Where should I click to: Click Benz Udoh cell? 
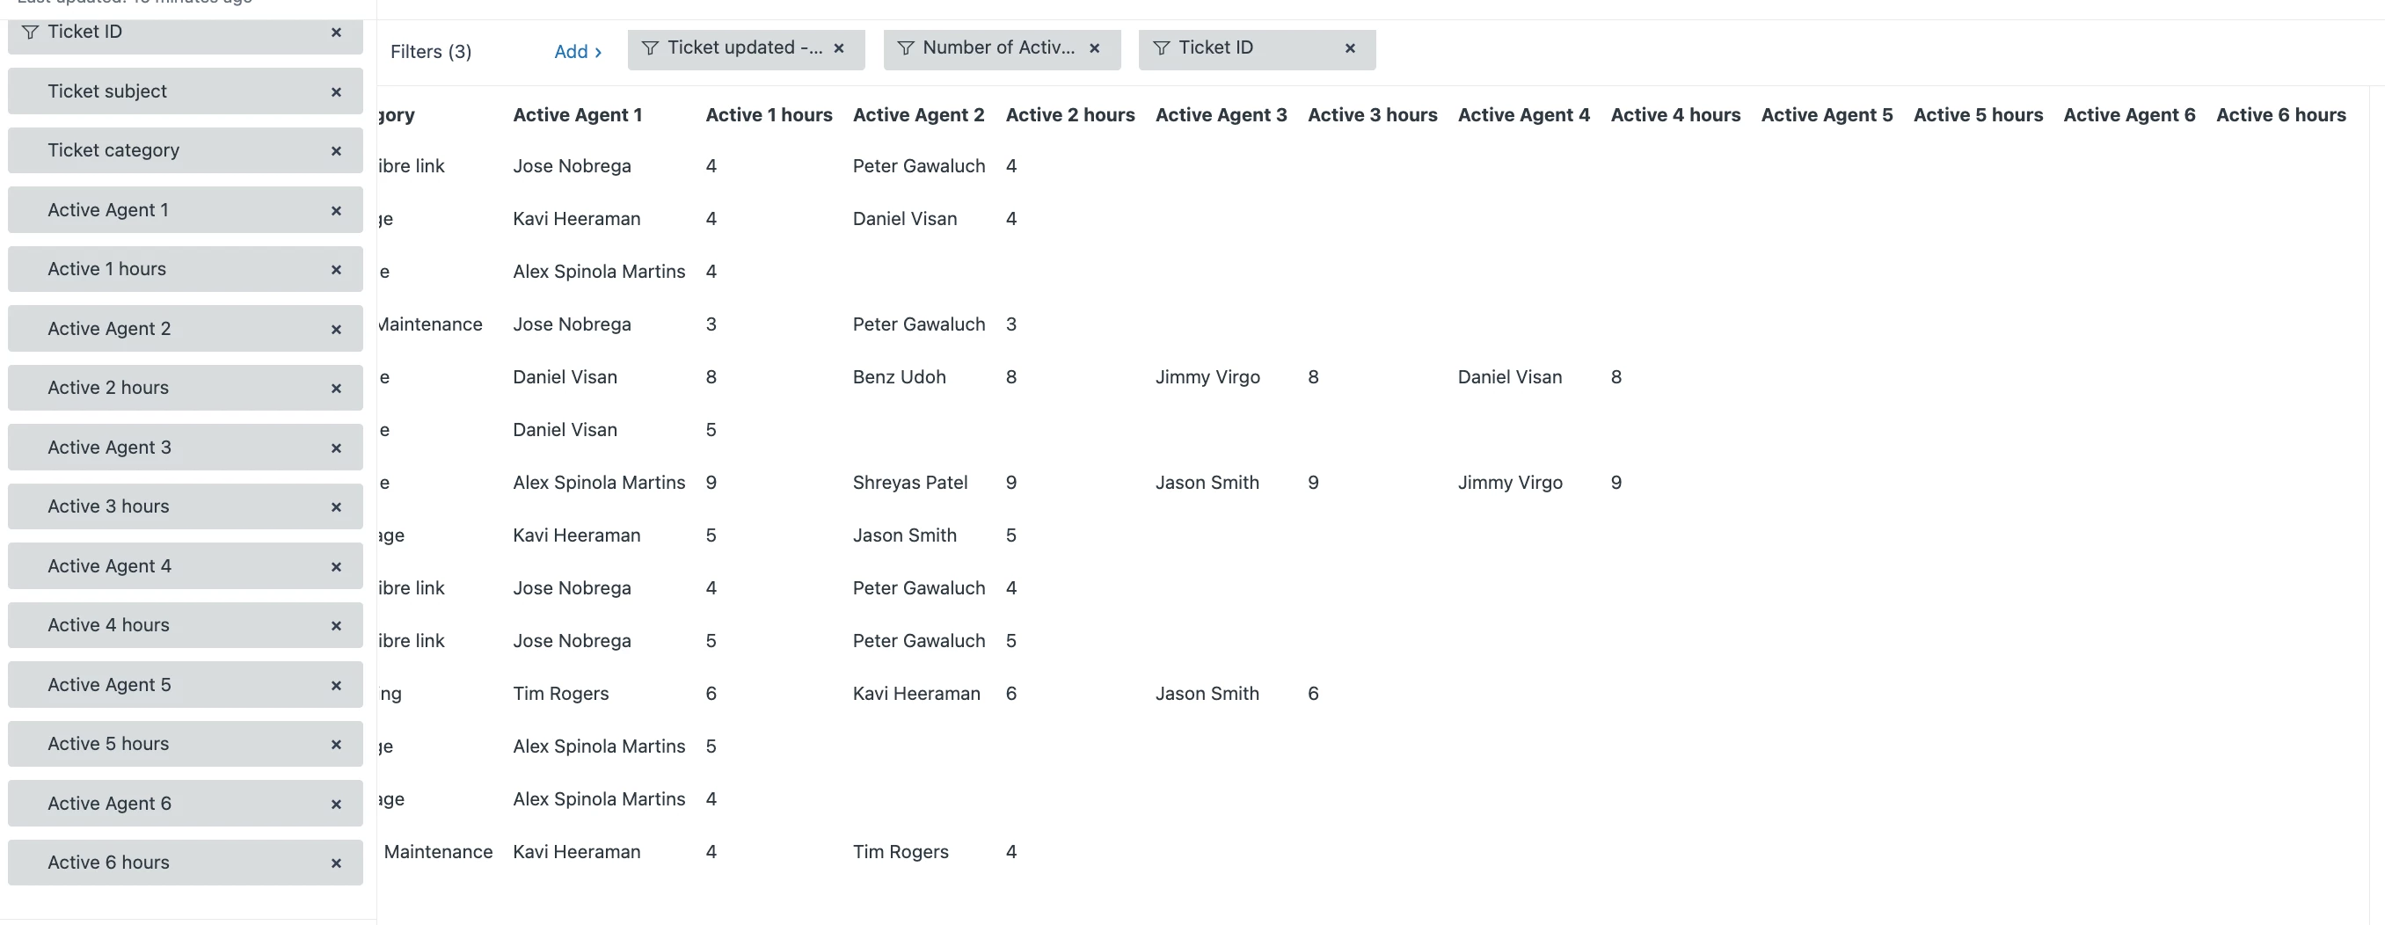pos(899,377)
